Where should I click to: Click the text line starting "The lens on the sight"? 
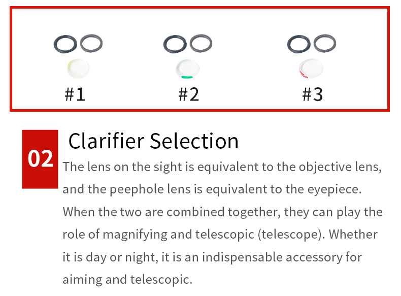pos(222,167)
